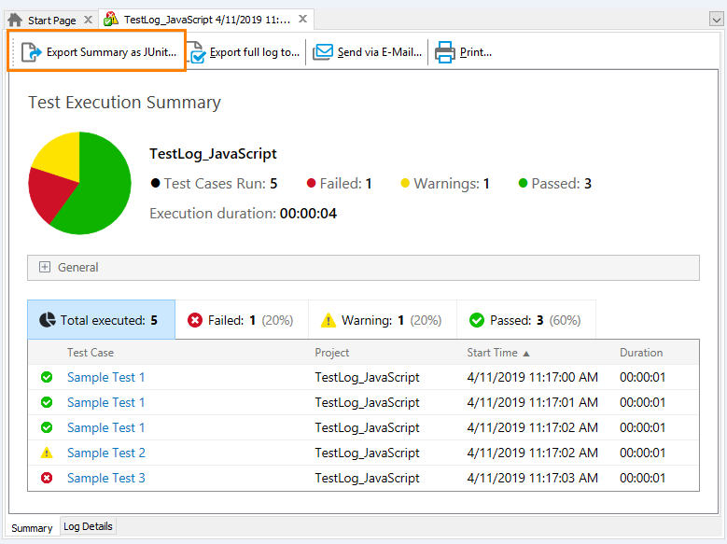Switch to the Log Details tab
Screen dimensions: 727x544
(88, 526)
